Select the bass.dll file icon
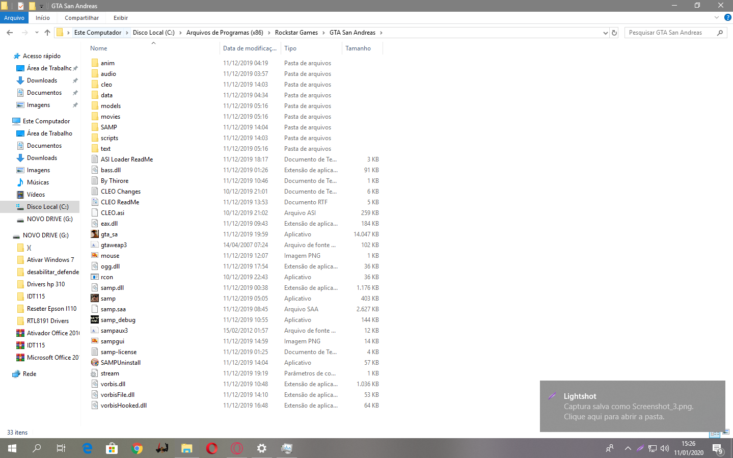The image size is (733, 458). pos(95,170)
